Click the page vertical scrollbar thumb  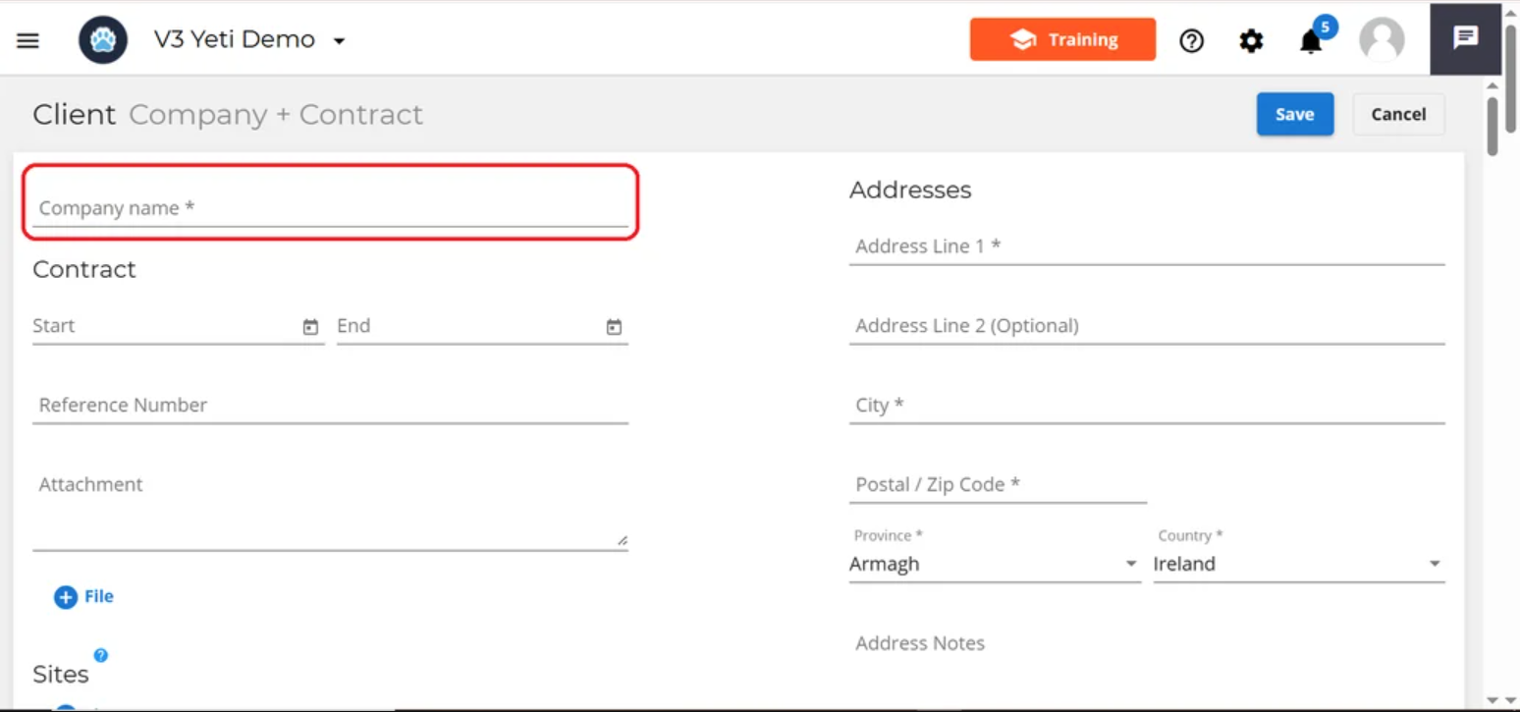pos(1492,126)
